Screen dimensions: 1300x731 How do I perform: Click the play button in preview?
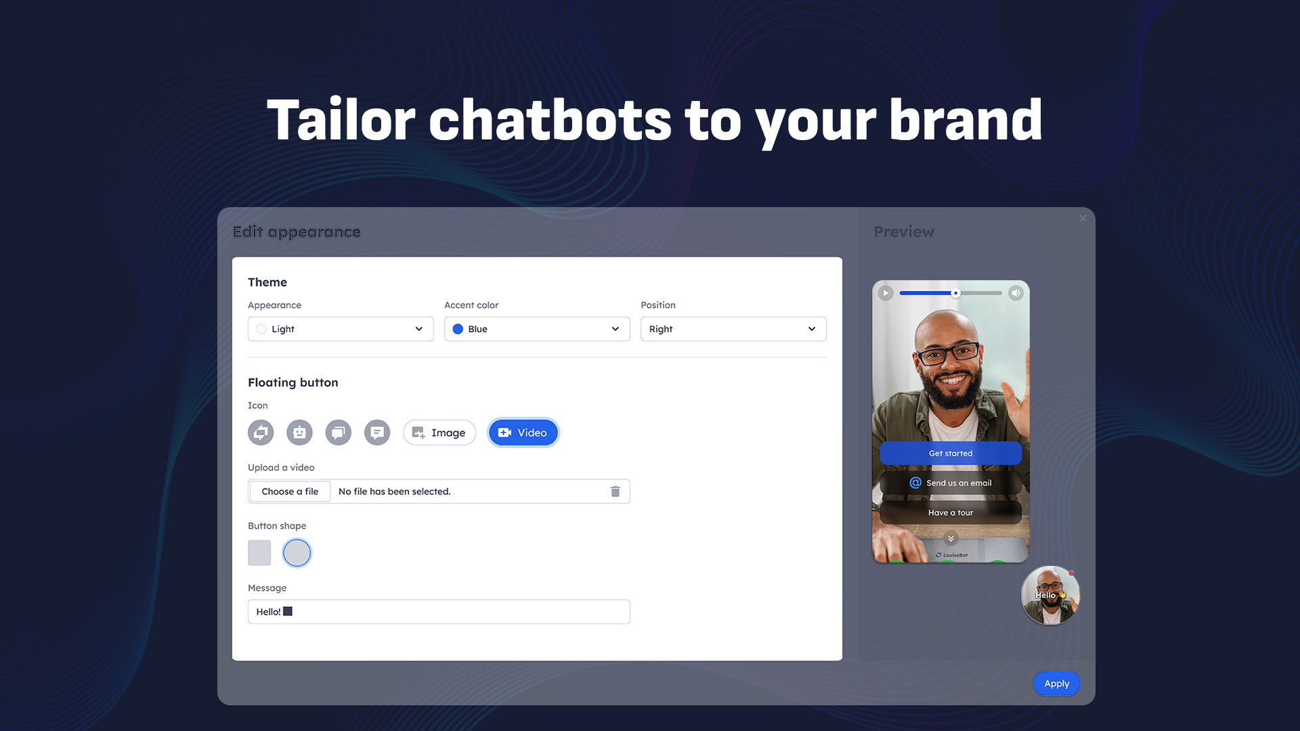pyautogui.click(x=885, y=293)
